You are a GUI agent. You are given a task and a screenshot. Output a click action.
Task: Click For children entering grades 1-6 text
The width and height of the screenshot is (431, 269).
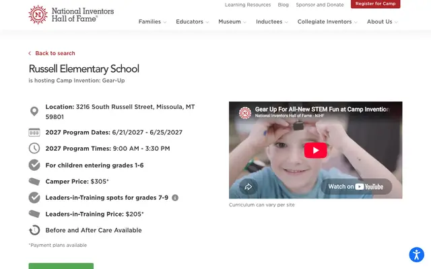tap(94, 165)
